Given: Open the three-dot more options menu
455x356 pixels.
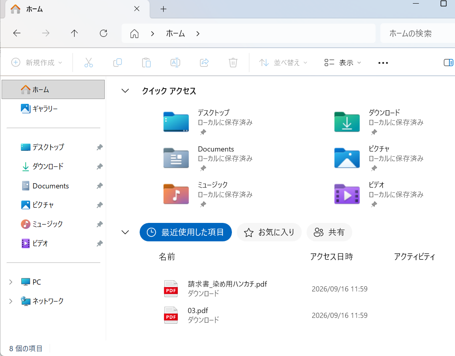Looking at the screenshot, I should point(383,63).
